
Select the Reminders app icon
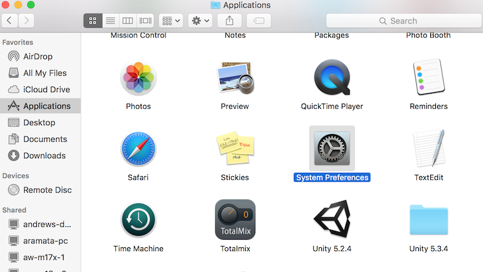[428, 77]
